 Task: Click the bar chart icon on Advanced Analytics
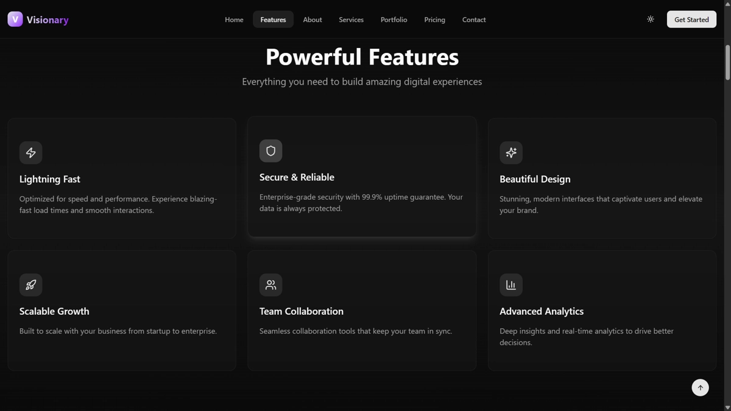tap(511, 285)
